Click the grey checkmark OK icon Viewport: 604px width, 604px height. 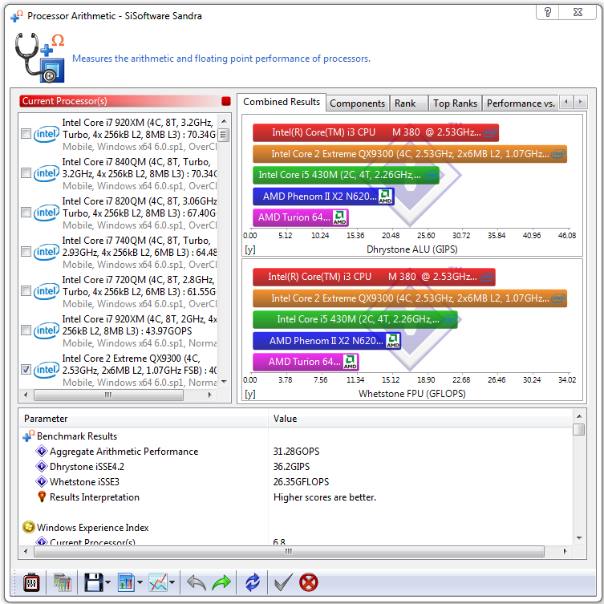coord(284,582)
